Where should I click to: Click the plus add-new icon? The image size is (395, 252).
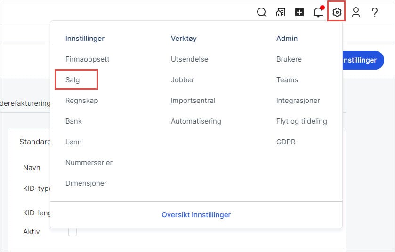click(x=299, y=13)
